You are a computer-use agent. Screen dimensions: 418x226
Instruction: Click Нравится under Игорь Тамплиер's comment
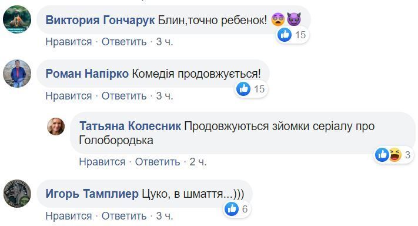click(69, 216)
